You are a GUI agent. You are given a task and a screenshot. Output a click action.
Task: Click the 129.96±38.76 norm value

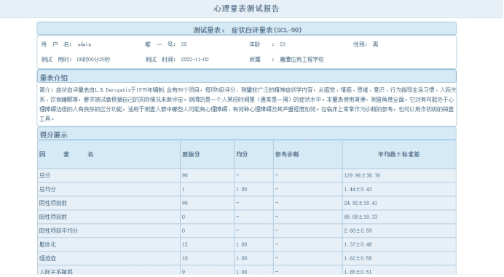pyautogui.click(x=362, y=175)
